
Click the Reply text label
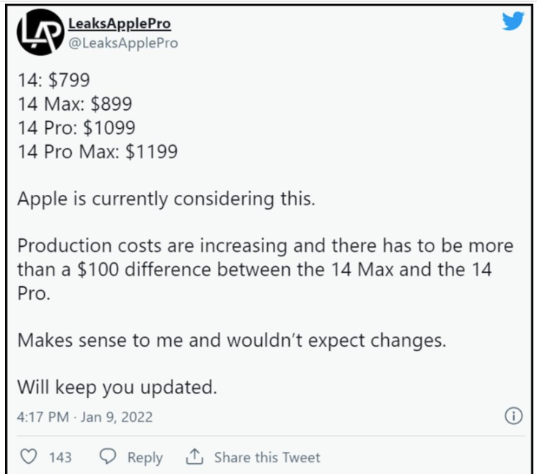tap(145, 457)
